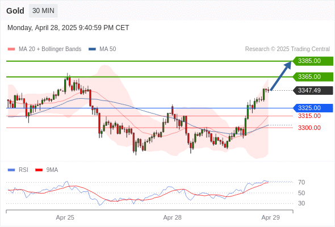This screenshot has width=335, height=227.
Task: Click the green 3385.00 price tag
Action: 313,61
